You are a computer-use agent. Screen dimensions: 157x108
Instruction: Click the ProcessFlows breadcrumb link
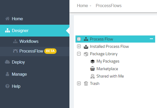tap(109, 6)
